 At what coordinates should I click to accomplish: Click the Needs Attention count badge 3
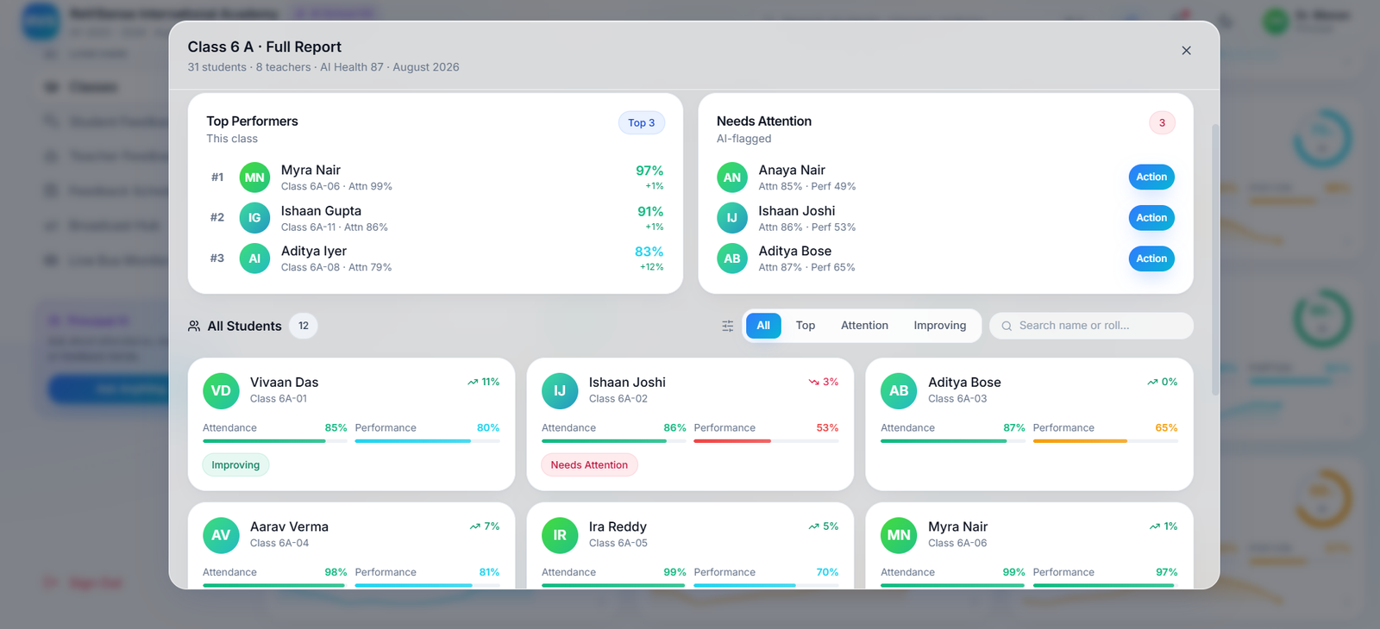coord(1162,122)
